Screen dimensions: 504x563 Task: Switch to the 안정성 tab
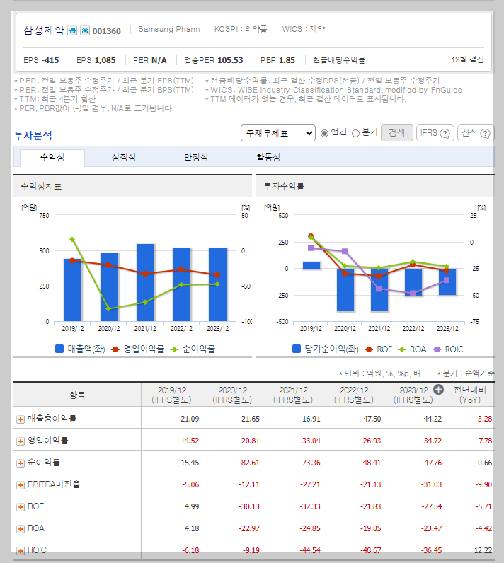click(x=196, y=158)
